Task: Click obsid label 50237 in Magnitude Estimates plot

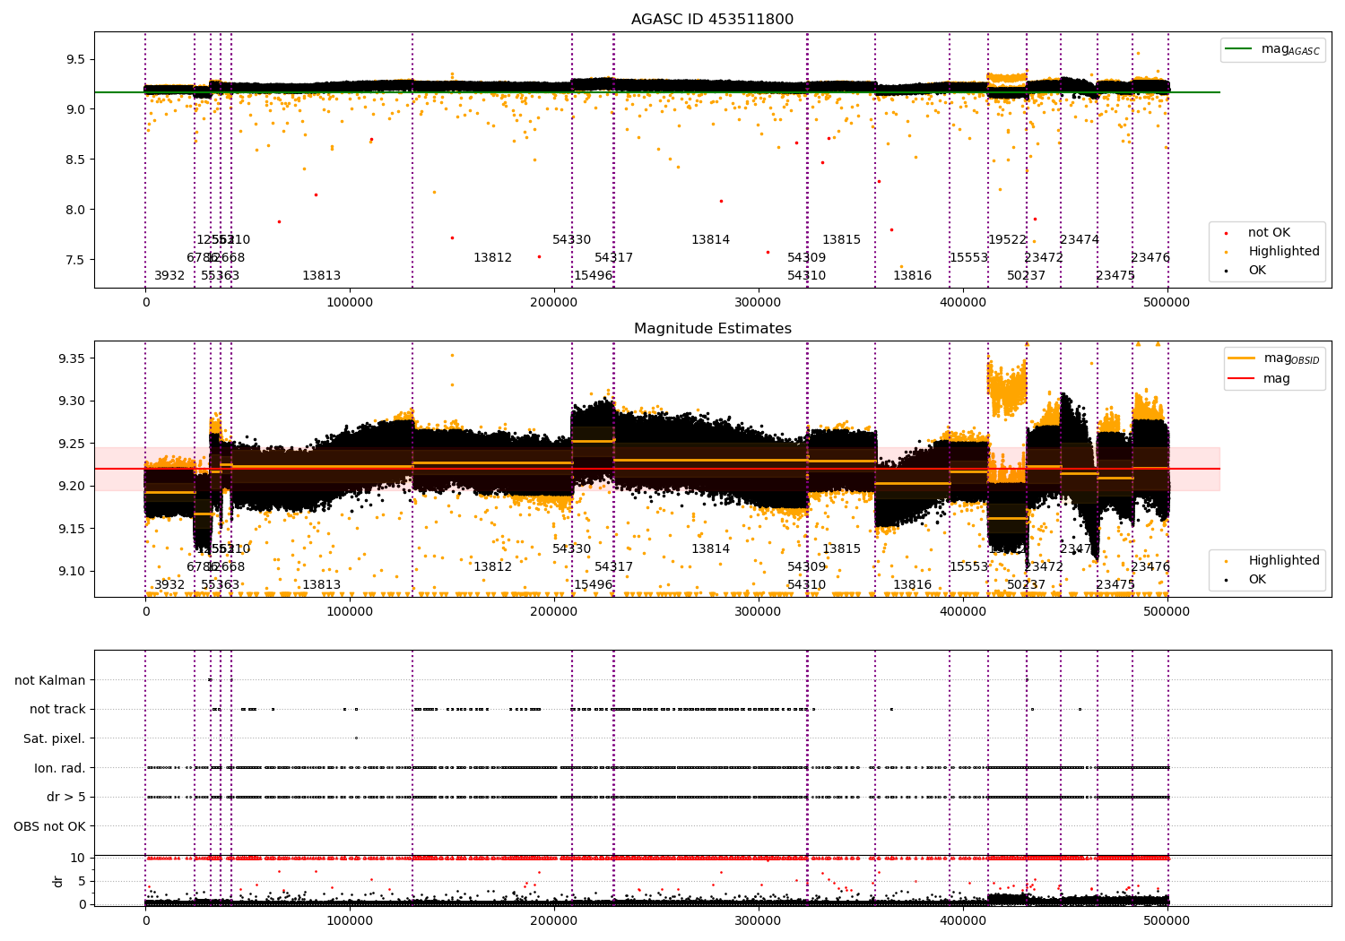Action: 1026,585
